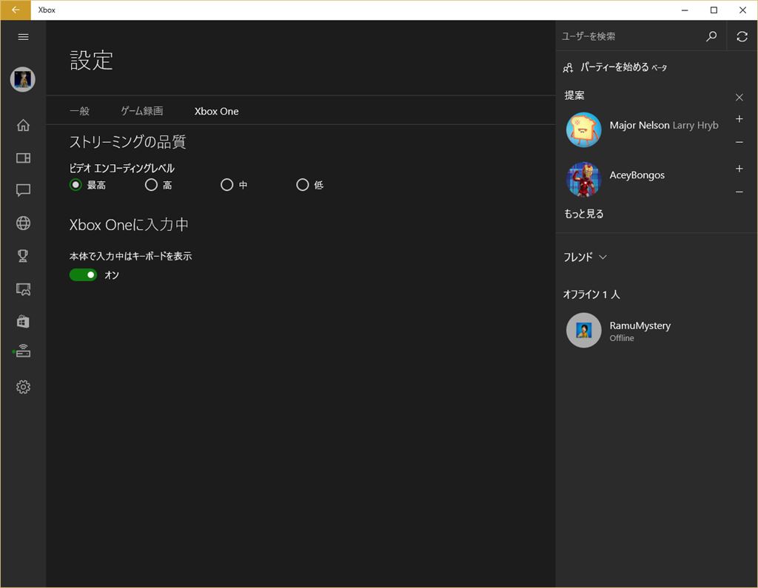Maximize the Xbox window
Screen dimensions: 758x588
click(x=714, y=10)
